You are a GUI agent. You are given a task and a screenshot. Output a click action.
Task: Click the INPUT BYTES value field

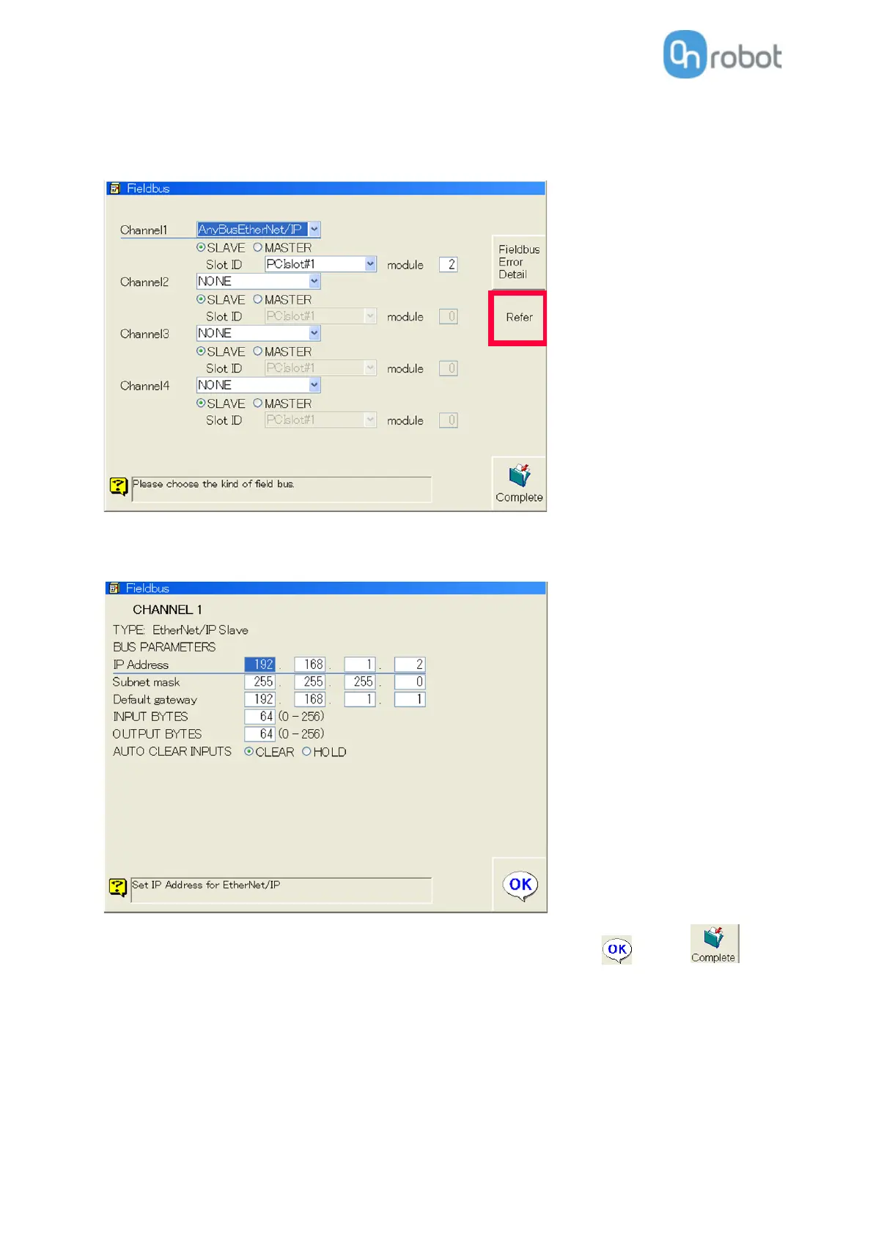coord(260,717)
